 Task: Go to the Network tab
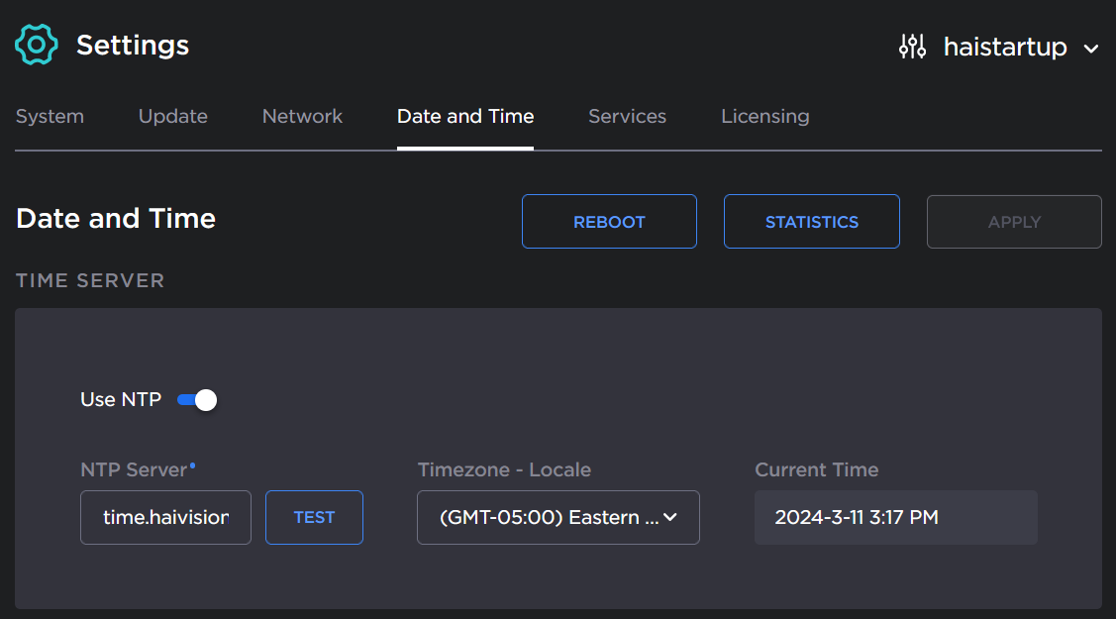[x=302, y=117]
